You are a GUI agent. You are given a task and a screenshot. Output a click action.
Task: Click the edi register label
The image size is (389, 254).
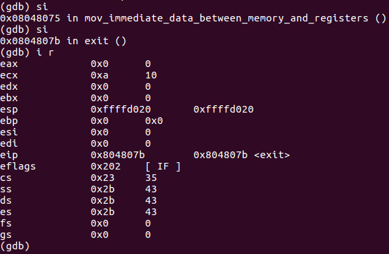click(9, 143)
